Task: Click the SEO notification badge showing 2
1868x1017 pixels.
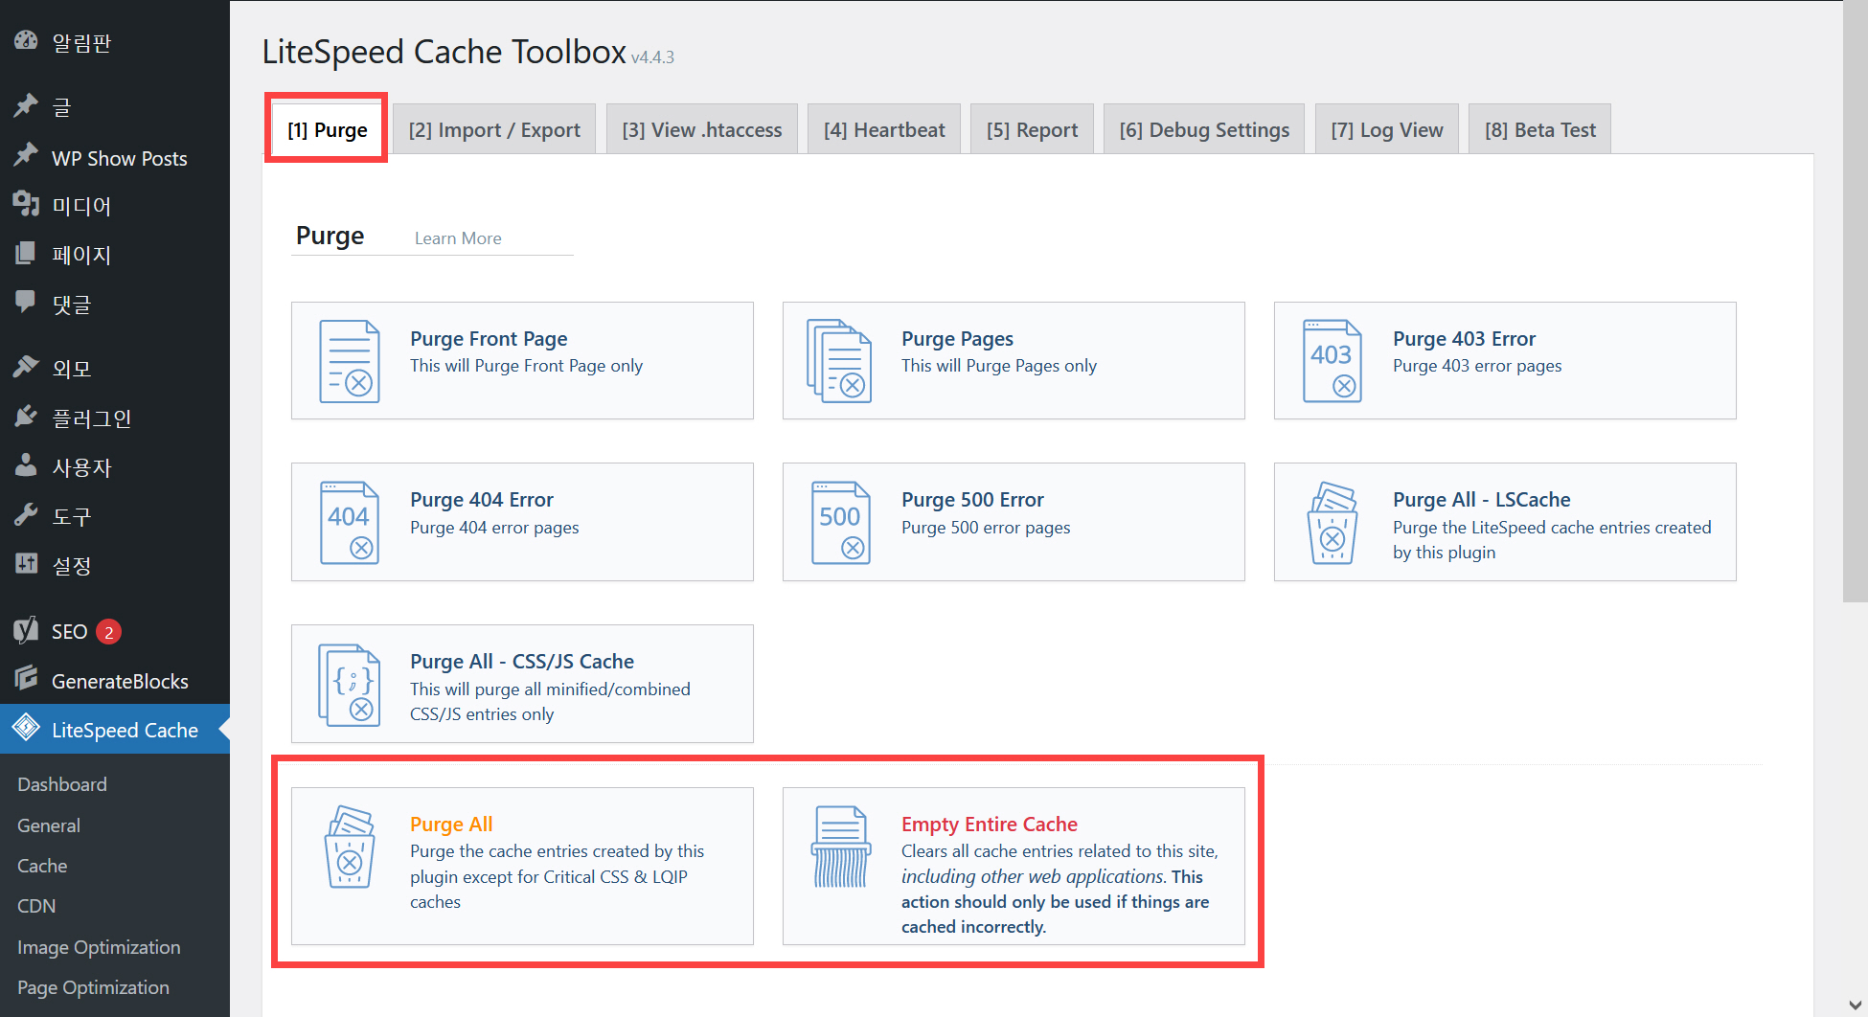Action: [109, 632]
